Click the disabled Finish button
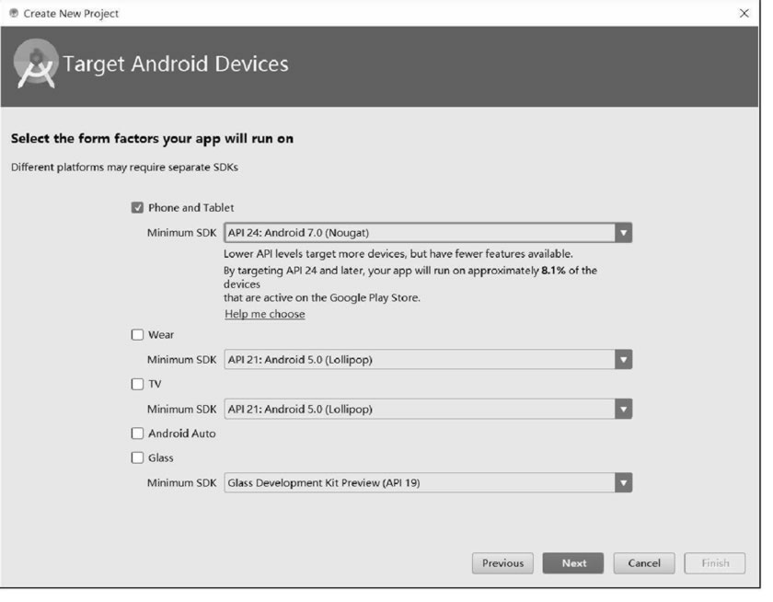 click(715, 563)
